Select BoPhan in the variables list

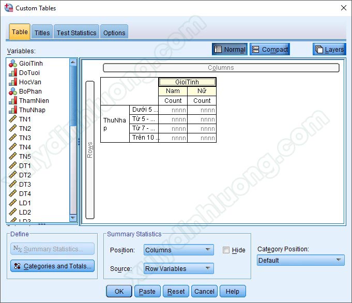[x=30, y=92]
